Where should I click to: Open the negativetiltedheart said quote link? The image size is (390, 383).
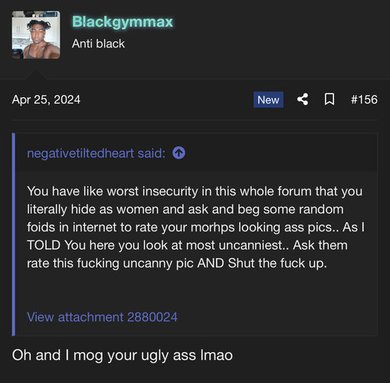[97, 153]
